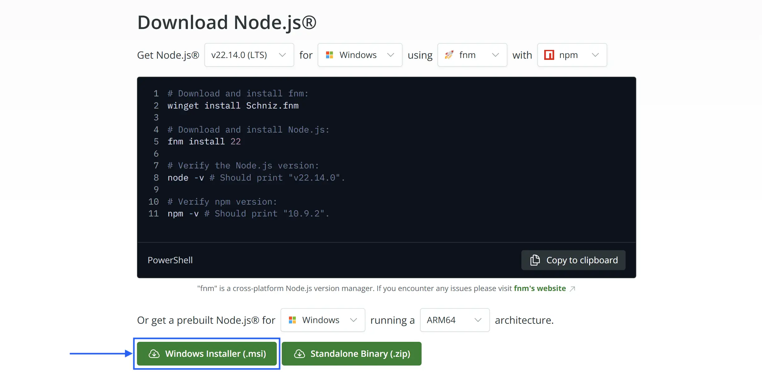
Task: Click the 'npm -v' code line
Action: click(x=248, y=214)
